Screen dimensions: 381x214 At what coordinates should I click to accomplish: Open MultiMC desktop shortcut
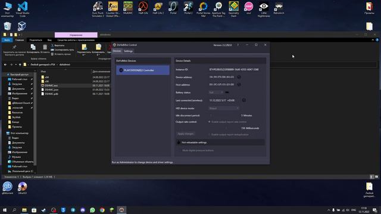[x=128, y=8]
